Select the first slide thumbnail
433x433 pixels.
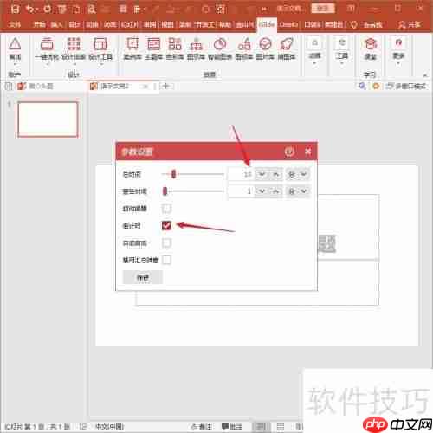[x=48, y=120]
